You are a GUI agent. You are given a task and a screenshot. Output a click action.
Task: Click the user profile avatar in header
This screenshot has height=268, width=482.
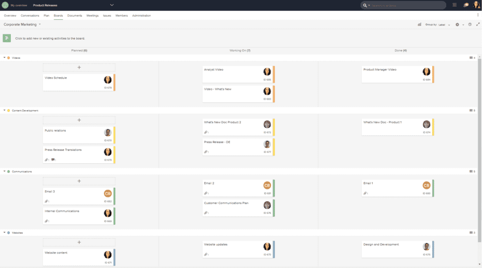tap(476, 5)
